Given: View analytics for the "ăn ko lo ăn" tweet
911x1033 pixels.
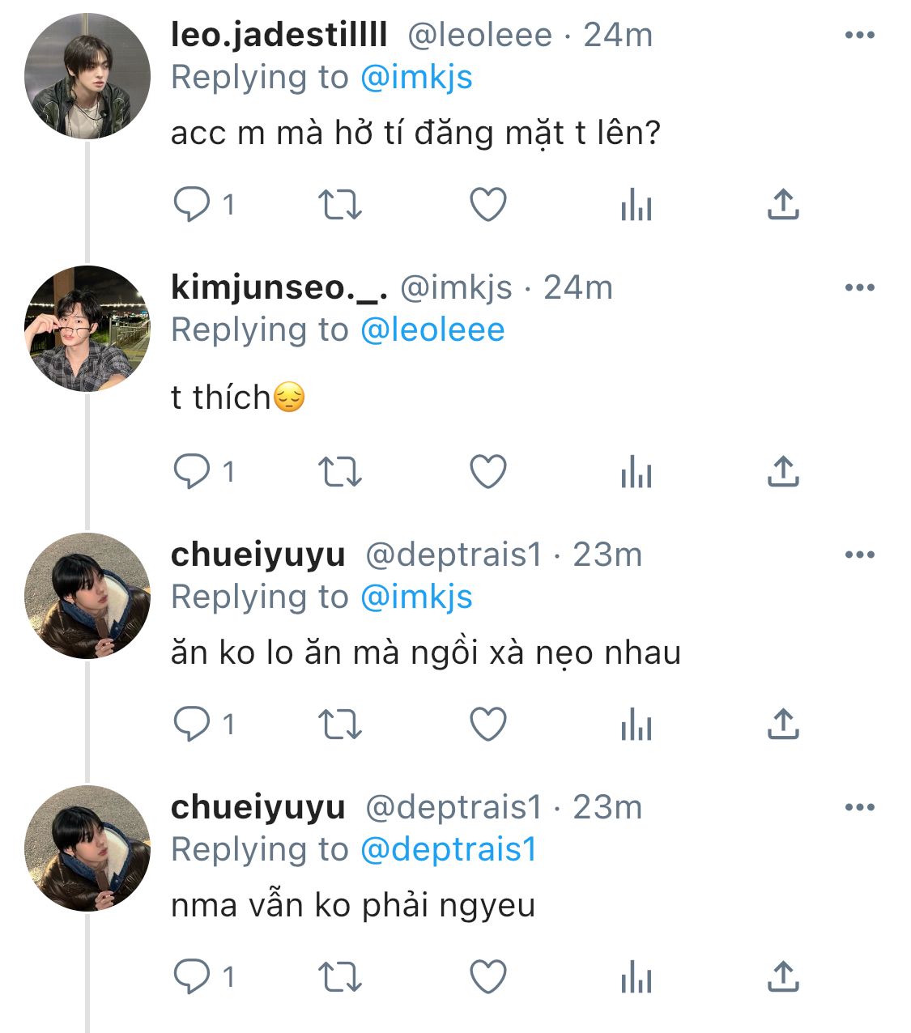Looking at the screenshot, I should coord(636,725).
